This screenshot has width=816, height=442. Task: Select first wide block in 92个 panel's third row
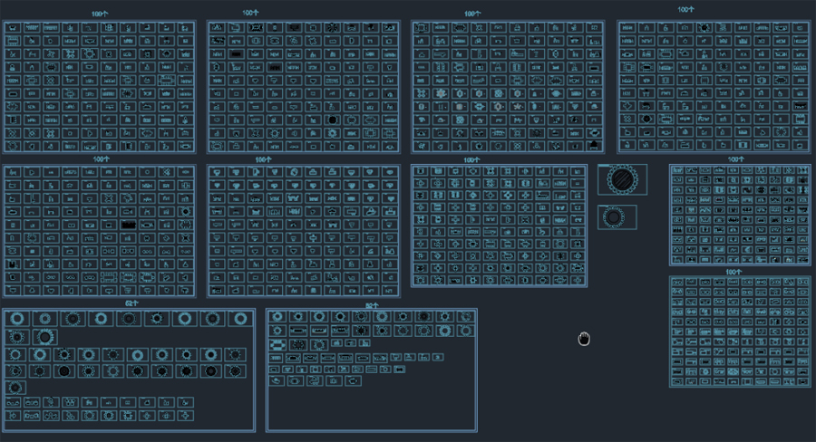(278, 345)
